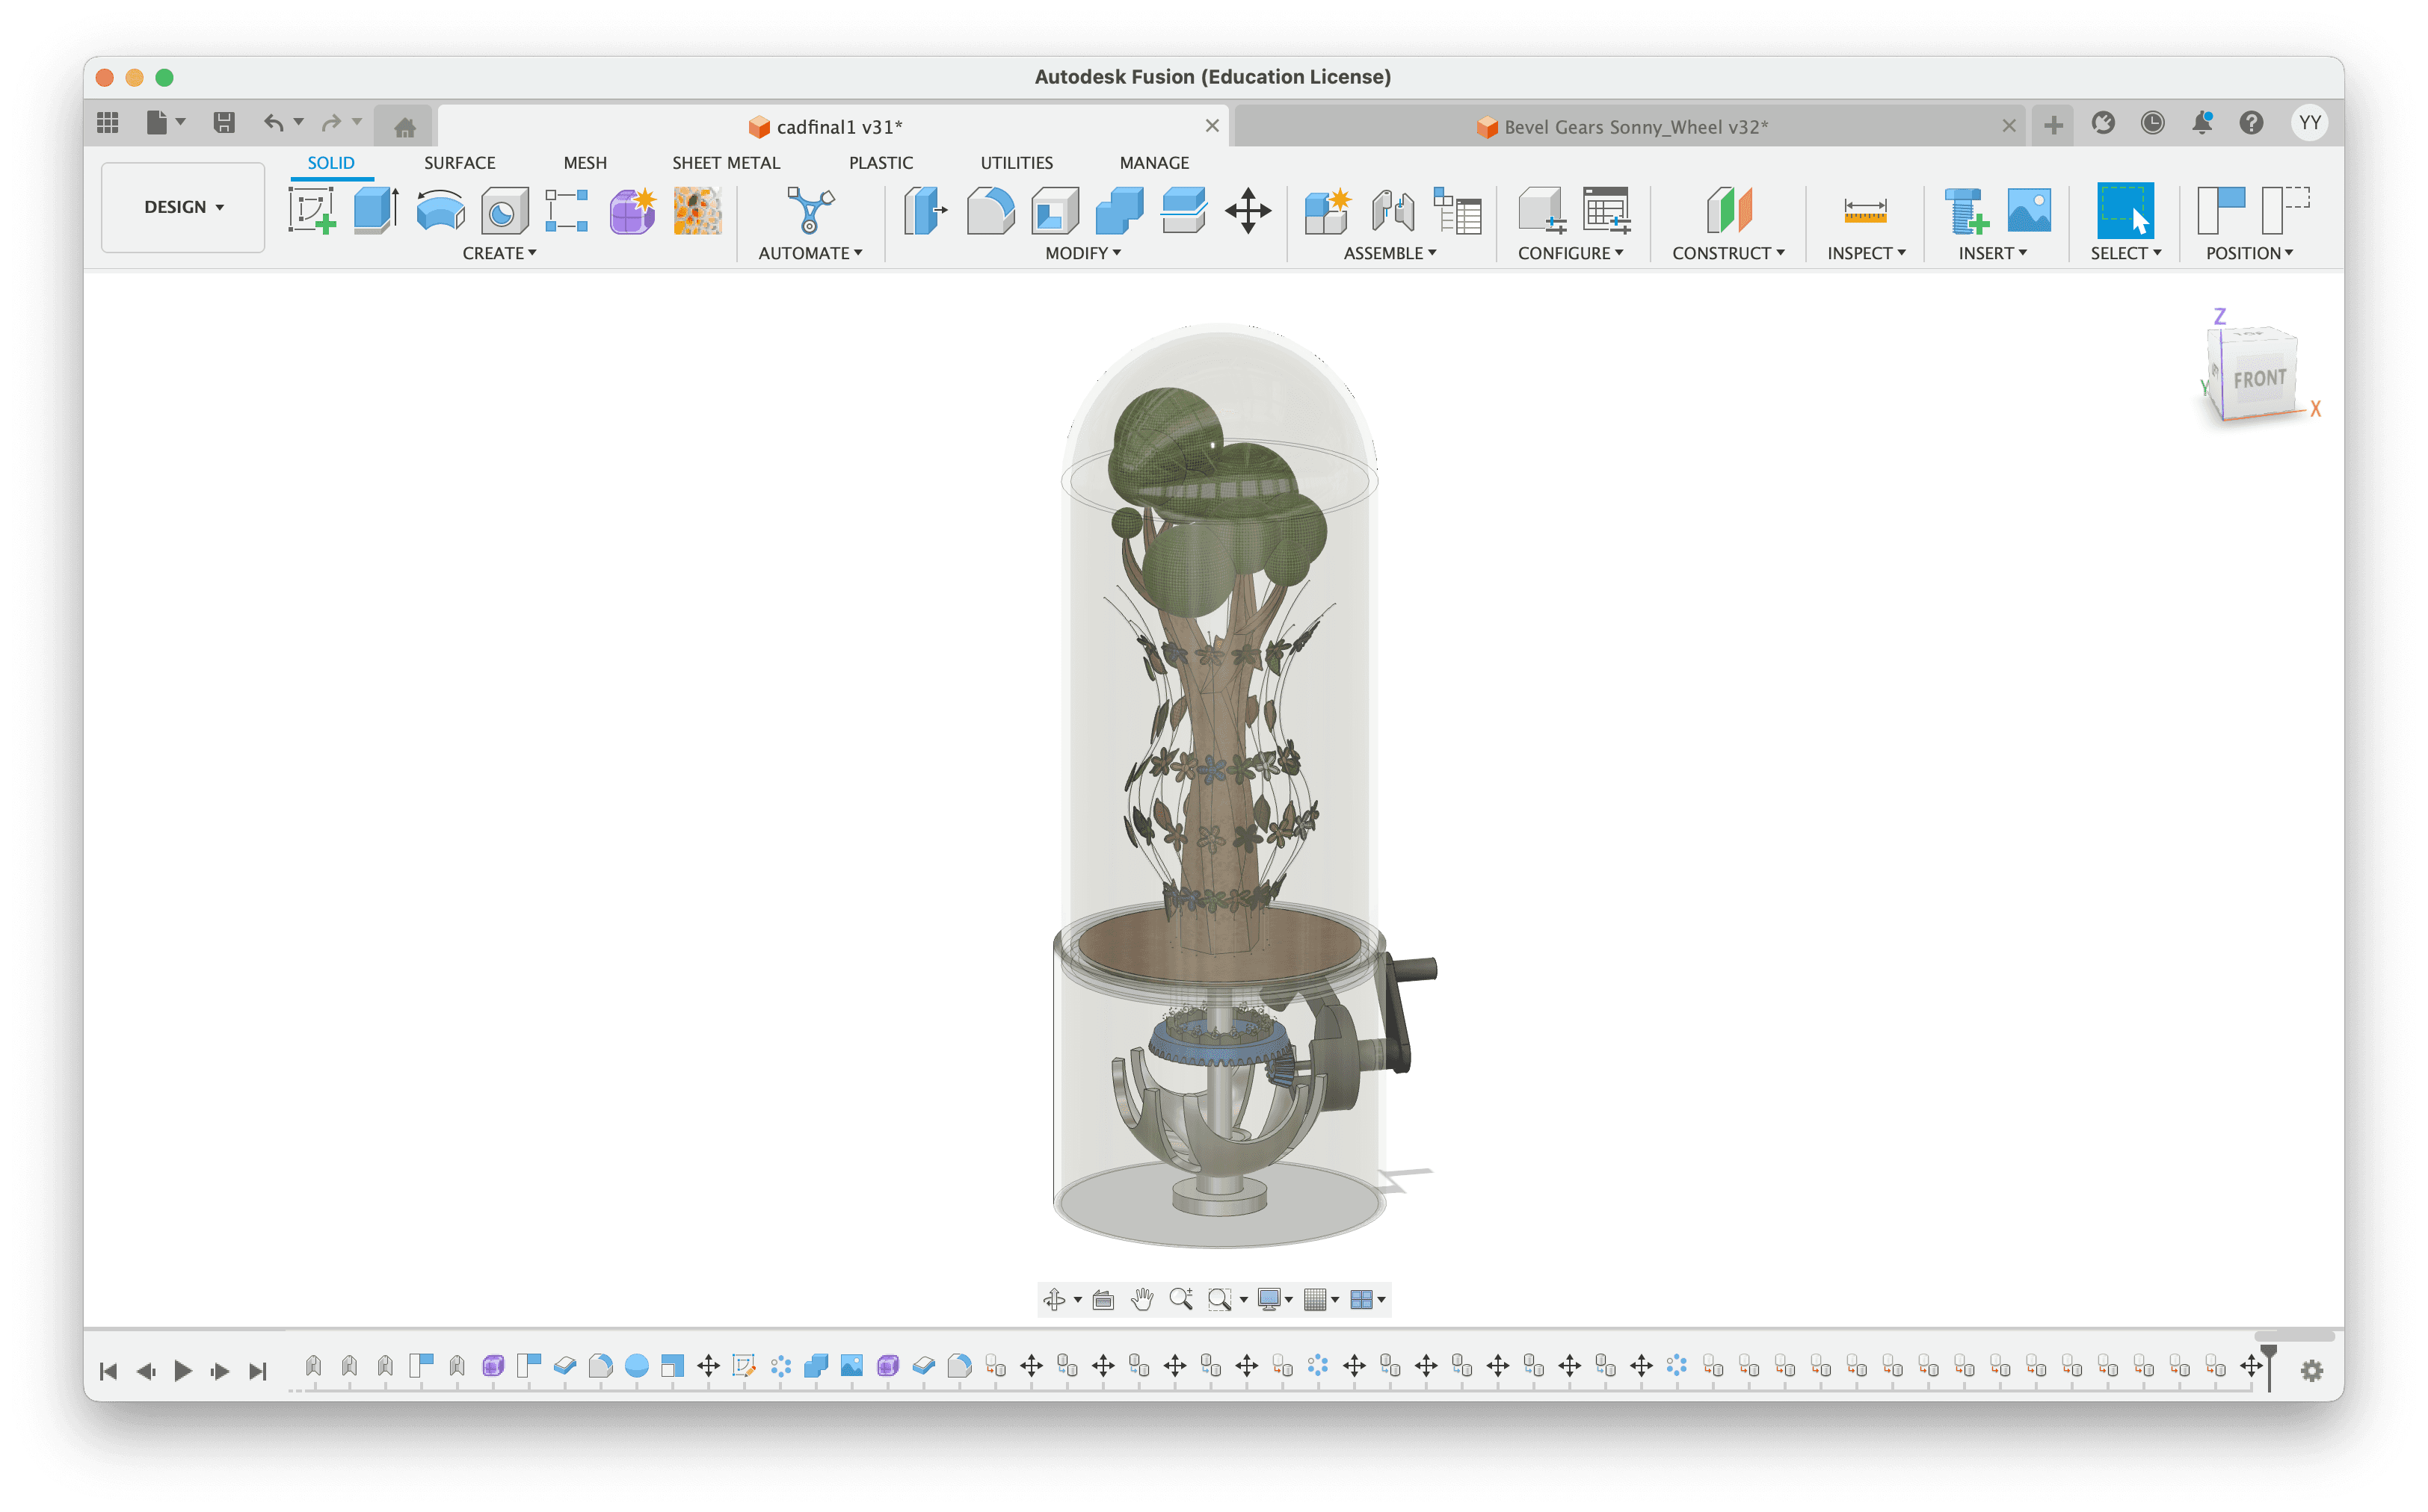
Task: Click the FRONT face of ViewCube
Action: 2259,379
